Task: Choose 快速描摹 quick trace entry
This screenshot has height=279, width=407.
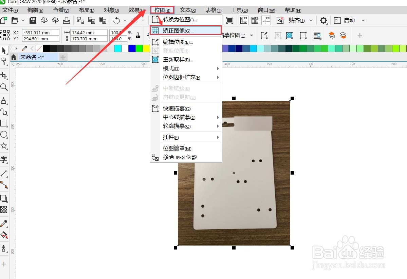Action: pos(186,108)
